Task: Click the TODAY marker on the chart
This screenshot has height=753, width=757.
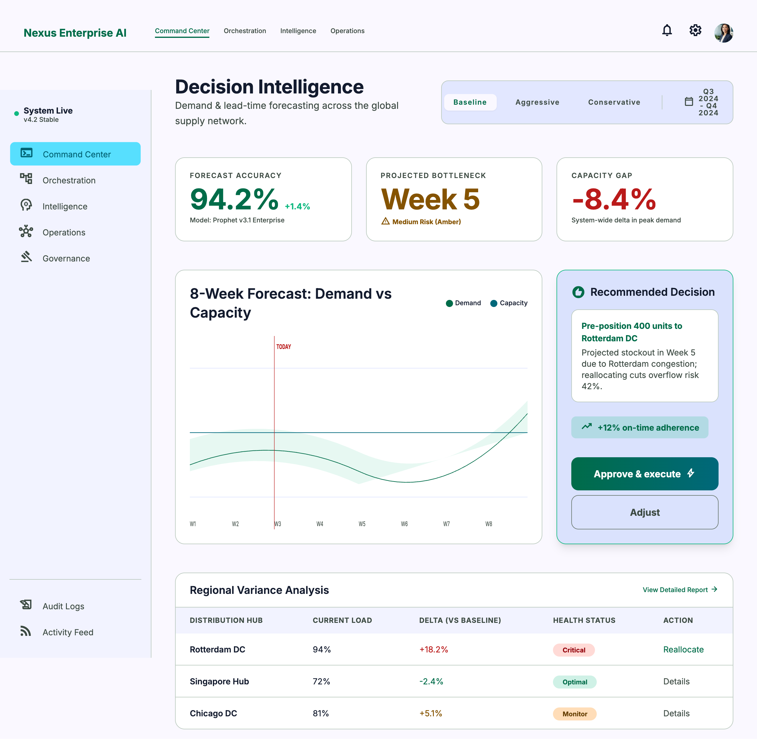Action: 283,347
